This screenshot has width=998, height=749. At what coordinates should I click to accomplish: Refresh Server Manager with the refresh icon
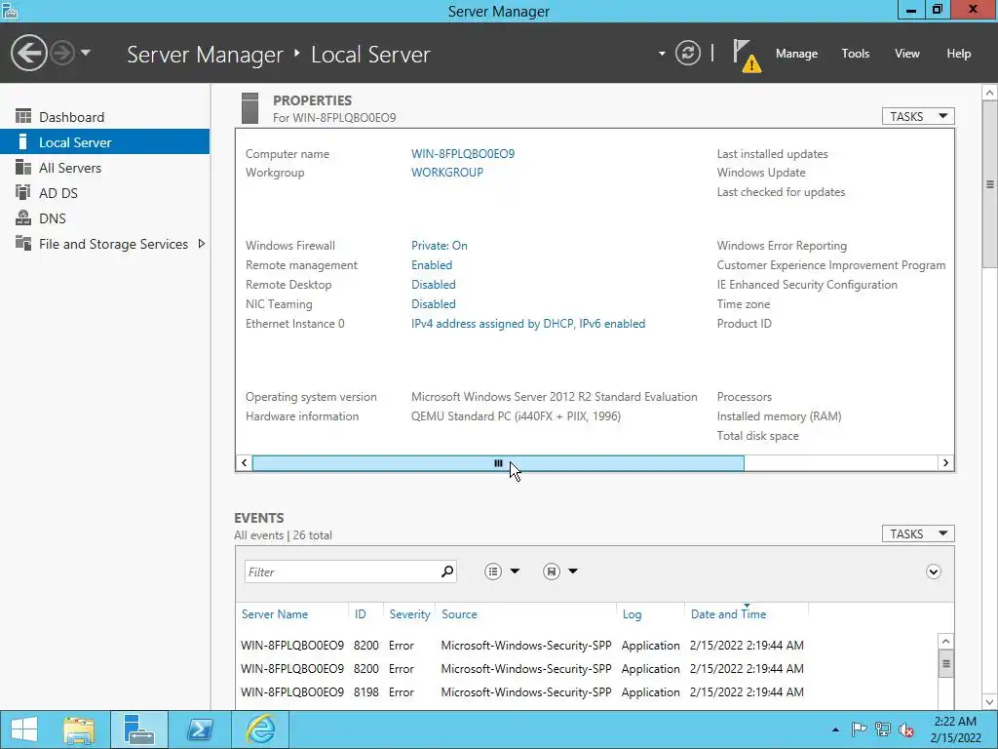(687, 53)
